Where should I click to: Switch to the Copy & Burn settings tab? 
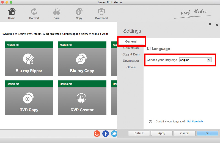point(131,54)
